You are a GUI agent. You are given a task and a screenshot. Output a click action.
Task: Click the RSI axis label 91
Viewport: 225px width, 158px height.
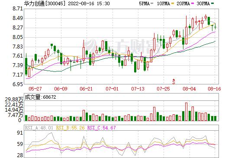[20, 133]
